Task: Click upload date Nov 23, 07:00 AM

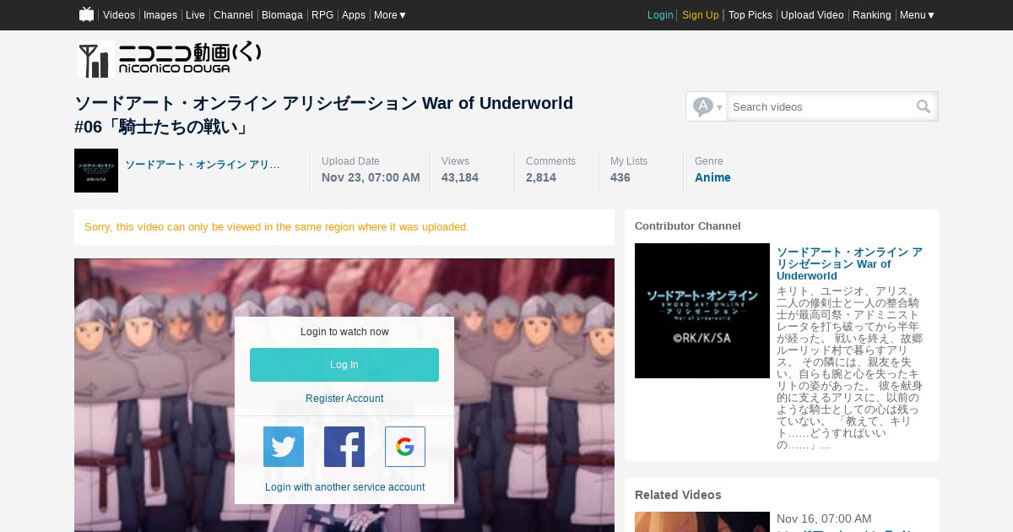Action: (371, 177)
